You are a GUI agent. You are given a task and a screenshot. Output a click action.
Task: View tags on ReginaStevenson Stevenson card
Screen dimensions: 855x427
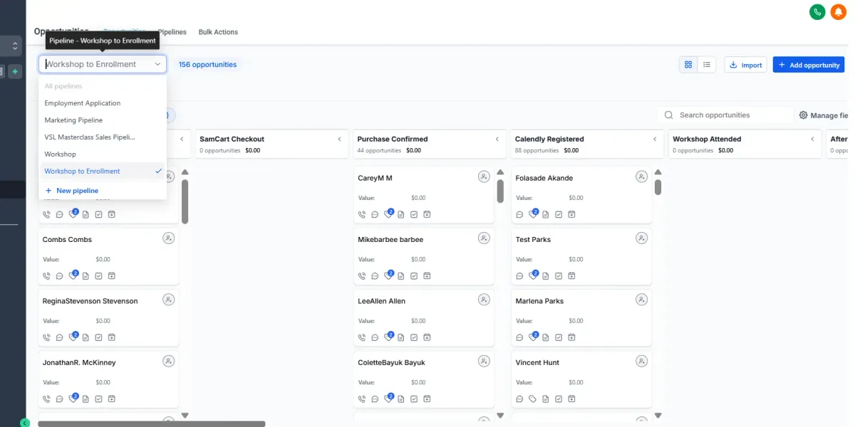click(73, 337)
